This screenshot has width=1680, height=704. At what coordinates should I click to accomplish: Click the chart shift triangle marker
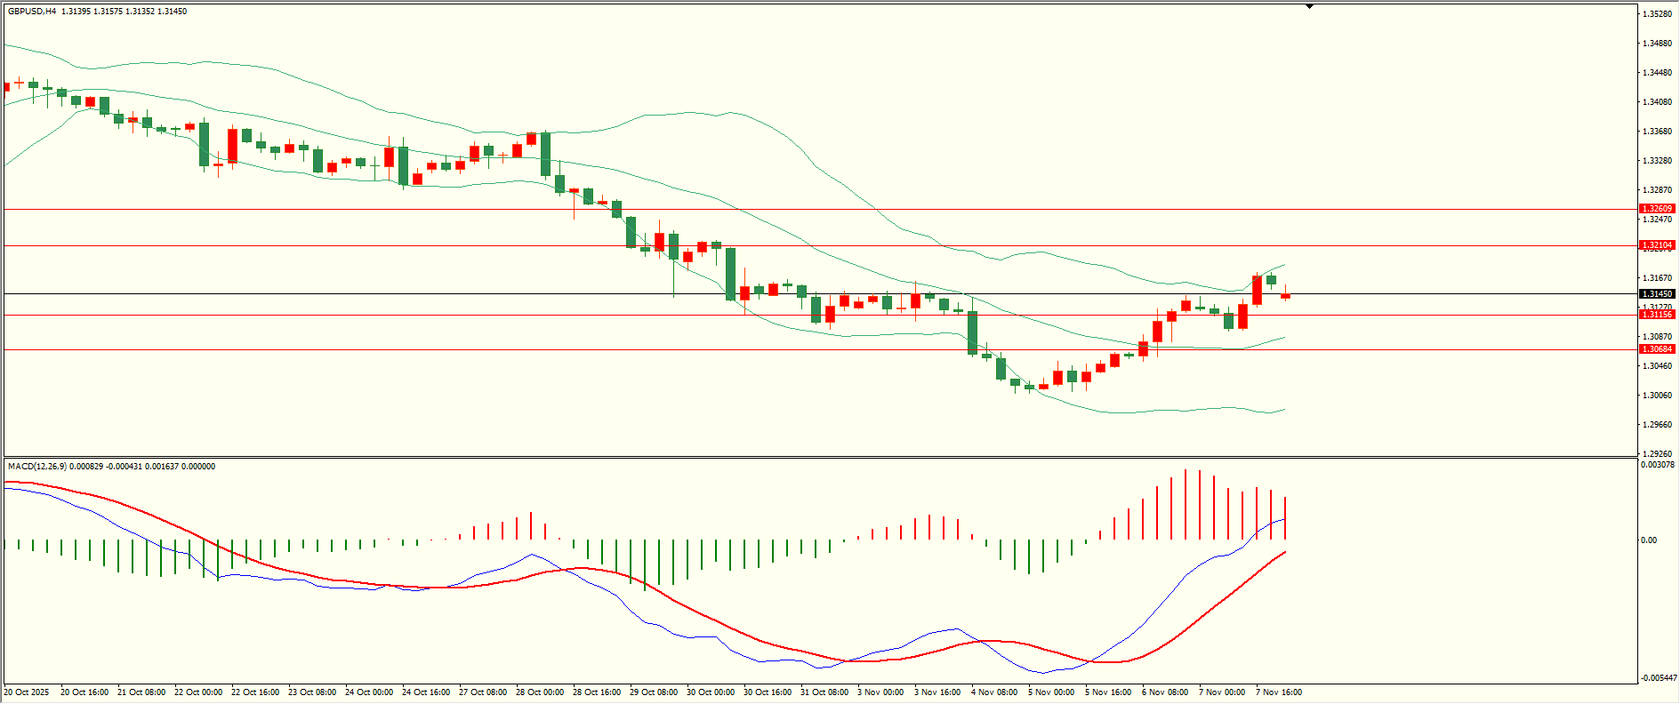point(1309,7)
